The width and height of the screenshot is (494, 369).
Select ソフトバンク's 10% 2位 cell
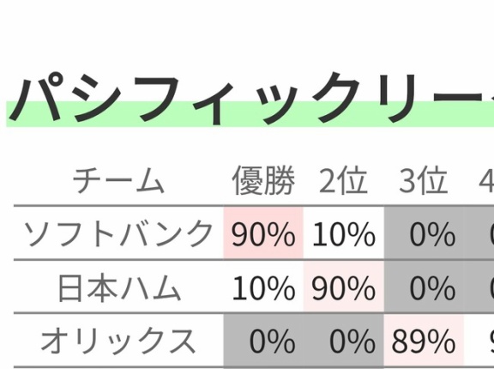344,233
